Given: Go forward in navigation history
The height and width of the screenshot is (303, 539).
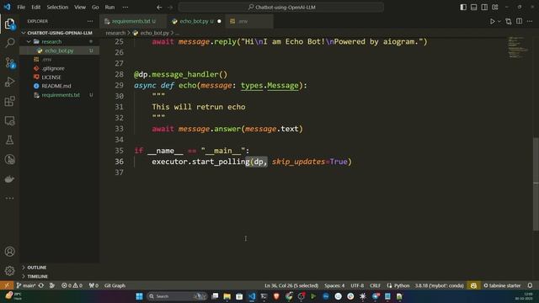Looking at the screenshot, I should coord(170,8).
